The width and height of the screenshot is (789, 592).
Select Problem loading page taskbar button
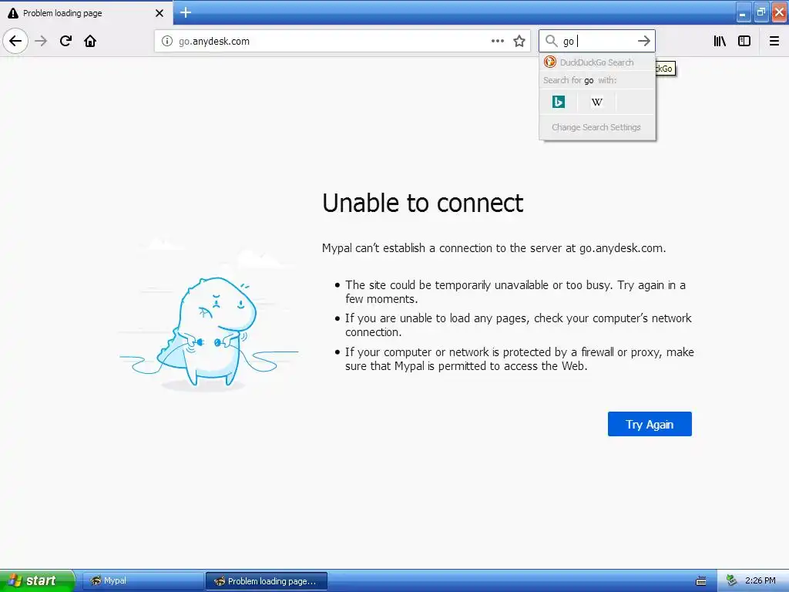(x=267, y=581)
